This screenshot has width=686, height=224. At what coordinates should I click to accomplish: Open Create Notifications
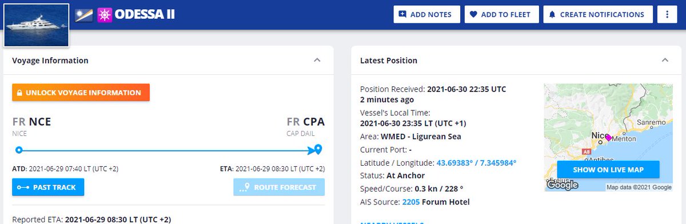point(598,14)
